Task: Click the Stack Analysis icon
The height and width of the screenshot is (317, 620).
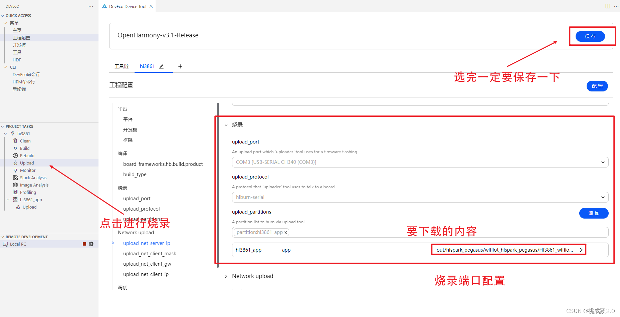Action: click(x=15, y=178)
